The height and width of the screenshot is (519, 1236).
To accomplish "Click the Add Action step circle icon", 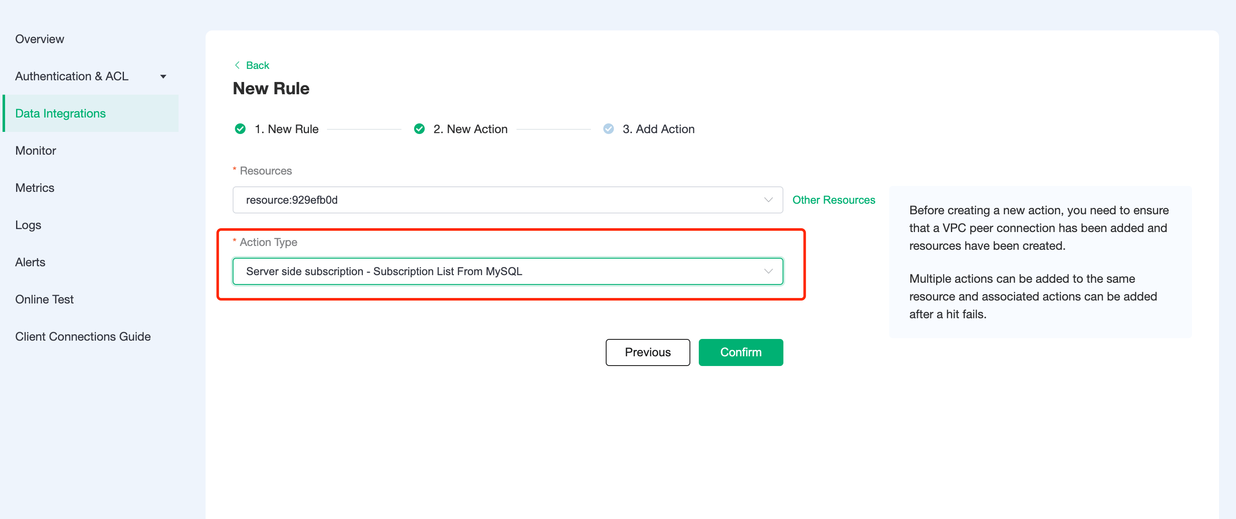I will point(608,128).
